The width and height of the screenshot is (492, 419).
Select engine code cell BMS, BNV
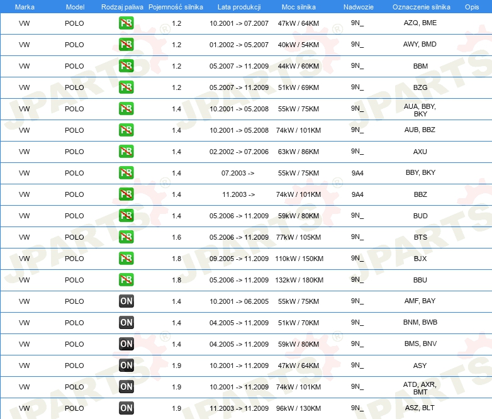[x=420, y=344]
